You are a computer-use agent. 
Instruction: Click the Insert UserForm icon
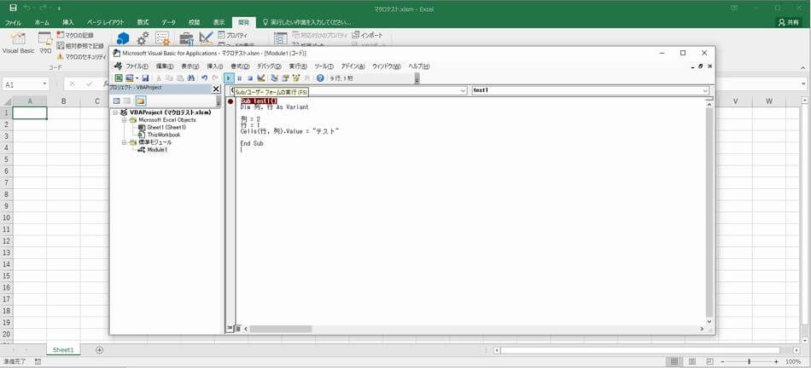point(129,78)
